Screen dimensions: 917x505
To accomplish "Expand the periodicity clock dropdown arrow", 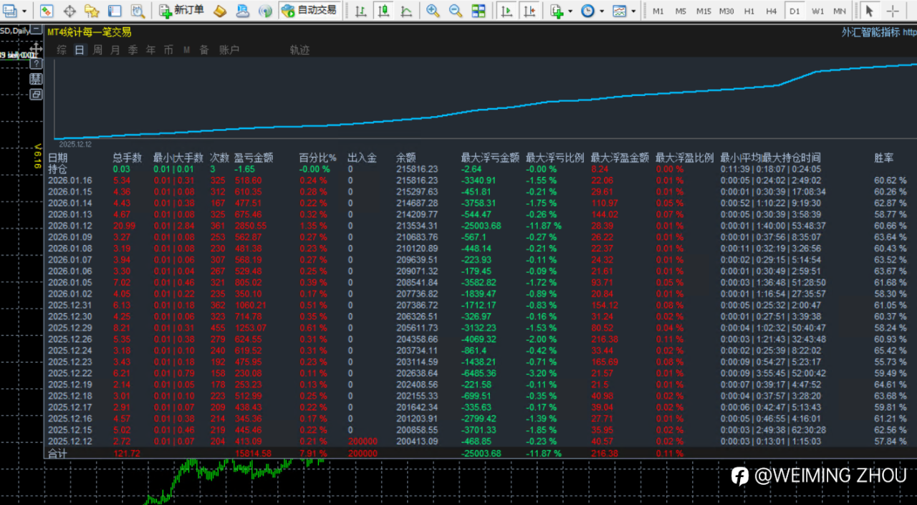I will [602, 11].
